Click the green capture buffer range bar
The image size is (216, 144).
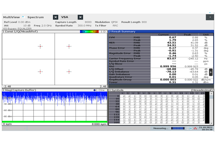coord(54,122)
